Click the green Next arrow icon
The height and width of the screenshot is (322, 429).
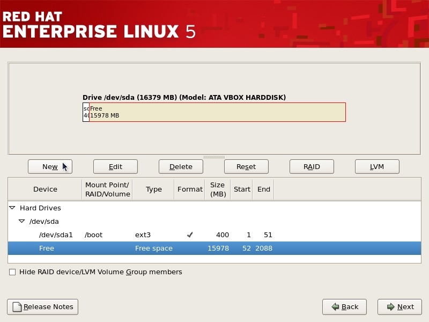pyautogui.click(x=391, y=306)
